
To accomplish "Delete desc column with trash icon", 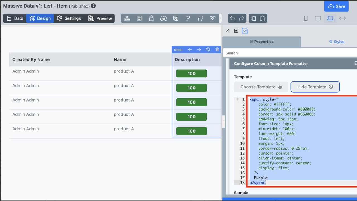I will (x=217, y=50).
